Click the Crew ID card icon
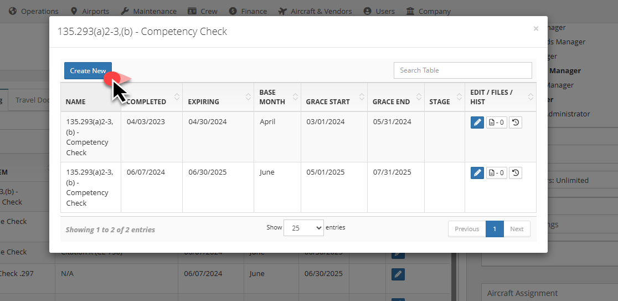The width and height of the screenshot is (618, 301). [192, 11]
